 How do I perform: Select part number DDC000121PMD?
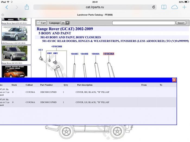click(49, 92)
